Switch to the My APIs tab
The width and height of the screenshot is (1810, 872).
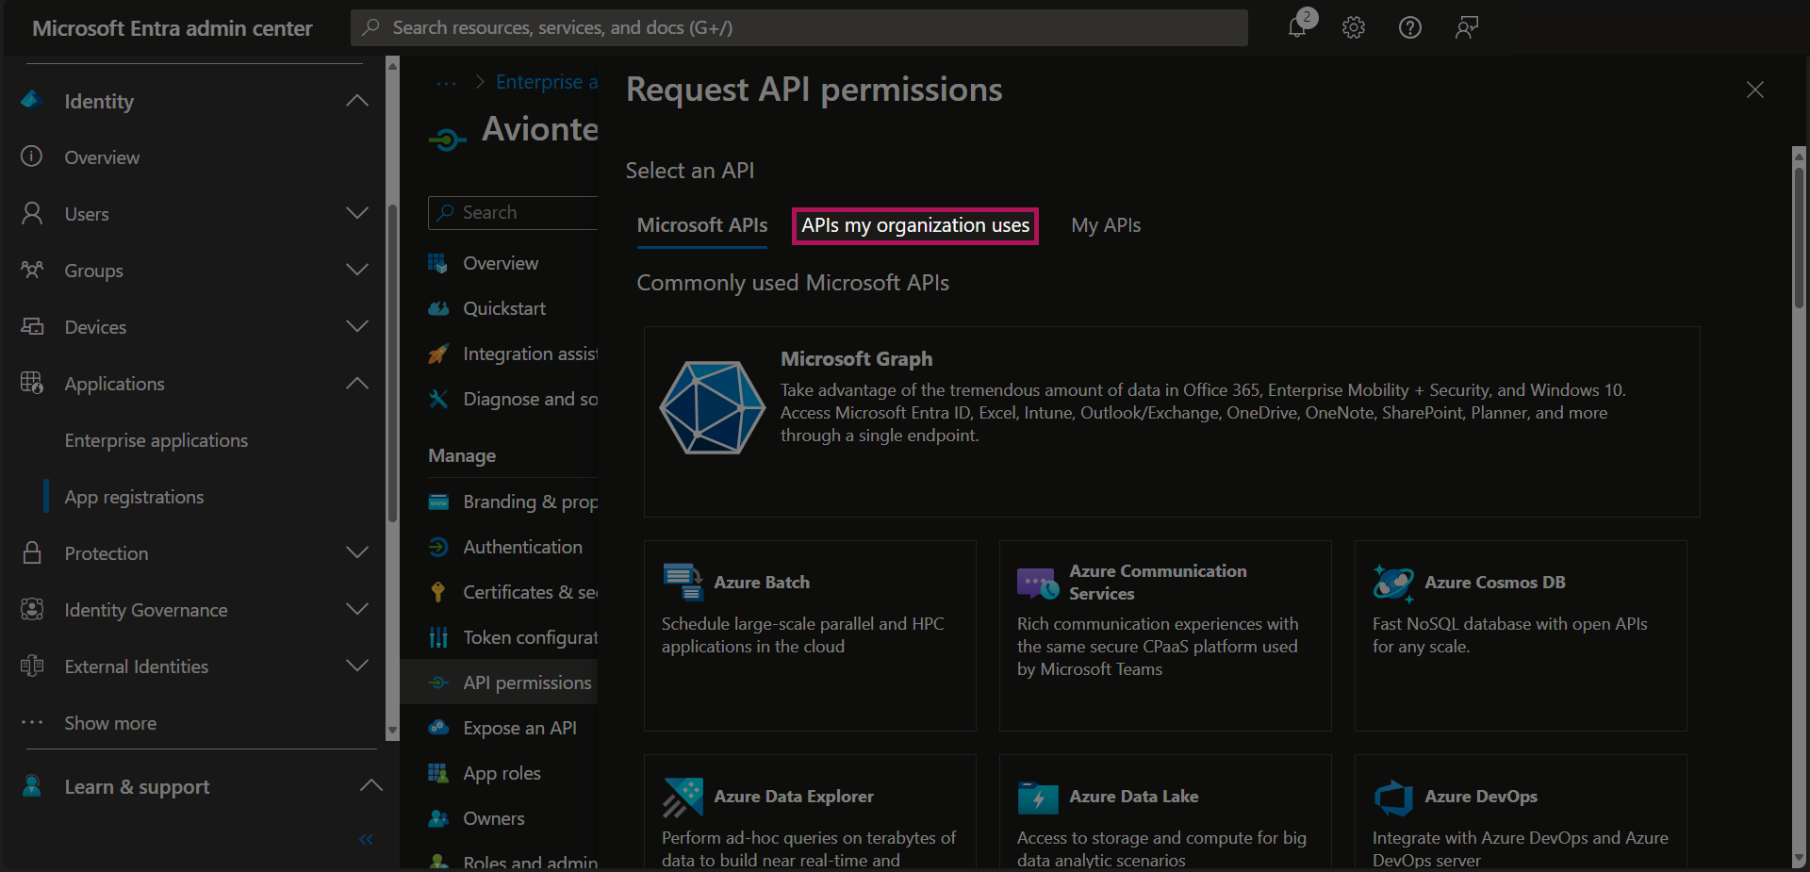[x=1106, y=225]
